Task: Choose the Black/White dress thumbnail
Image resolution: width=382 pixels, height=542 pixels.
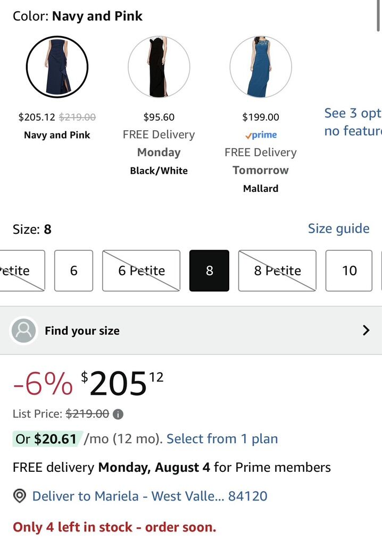Action: tap(159, 67)
